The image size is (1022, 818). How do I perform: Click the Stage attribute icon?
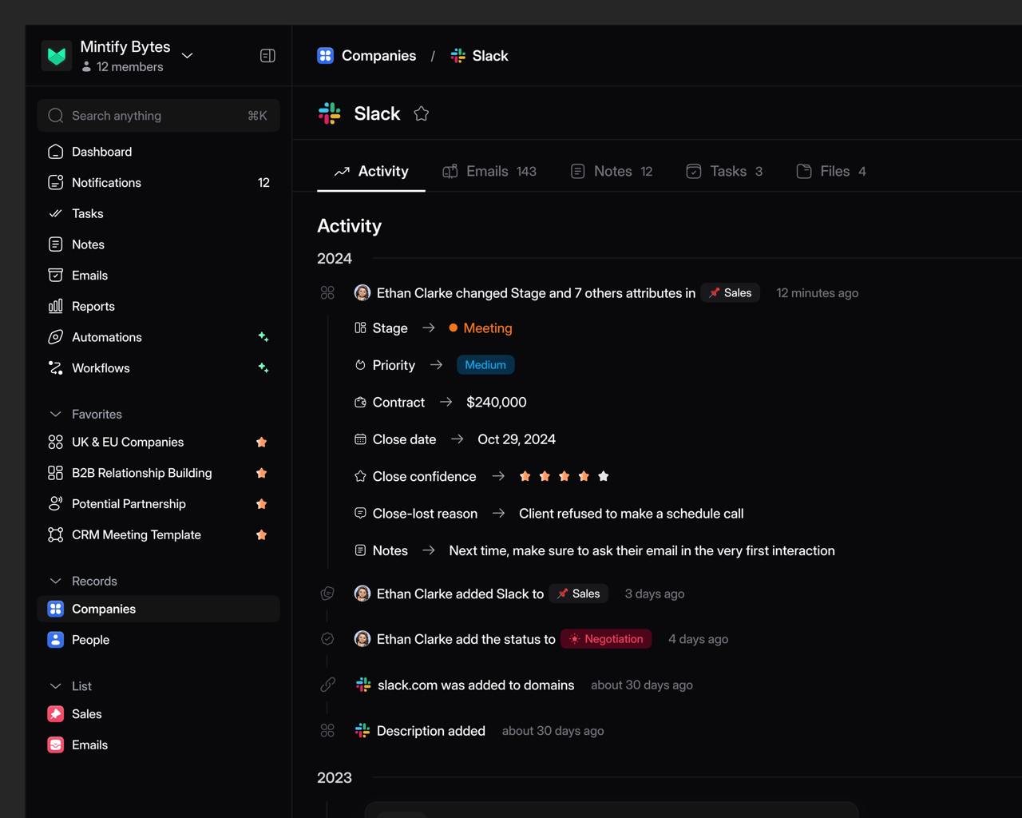[360, 328]
